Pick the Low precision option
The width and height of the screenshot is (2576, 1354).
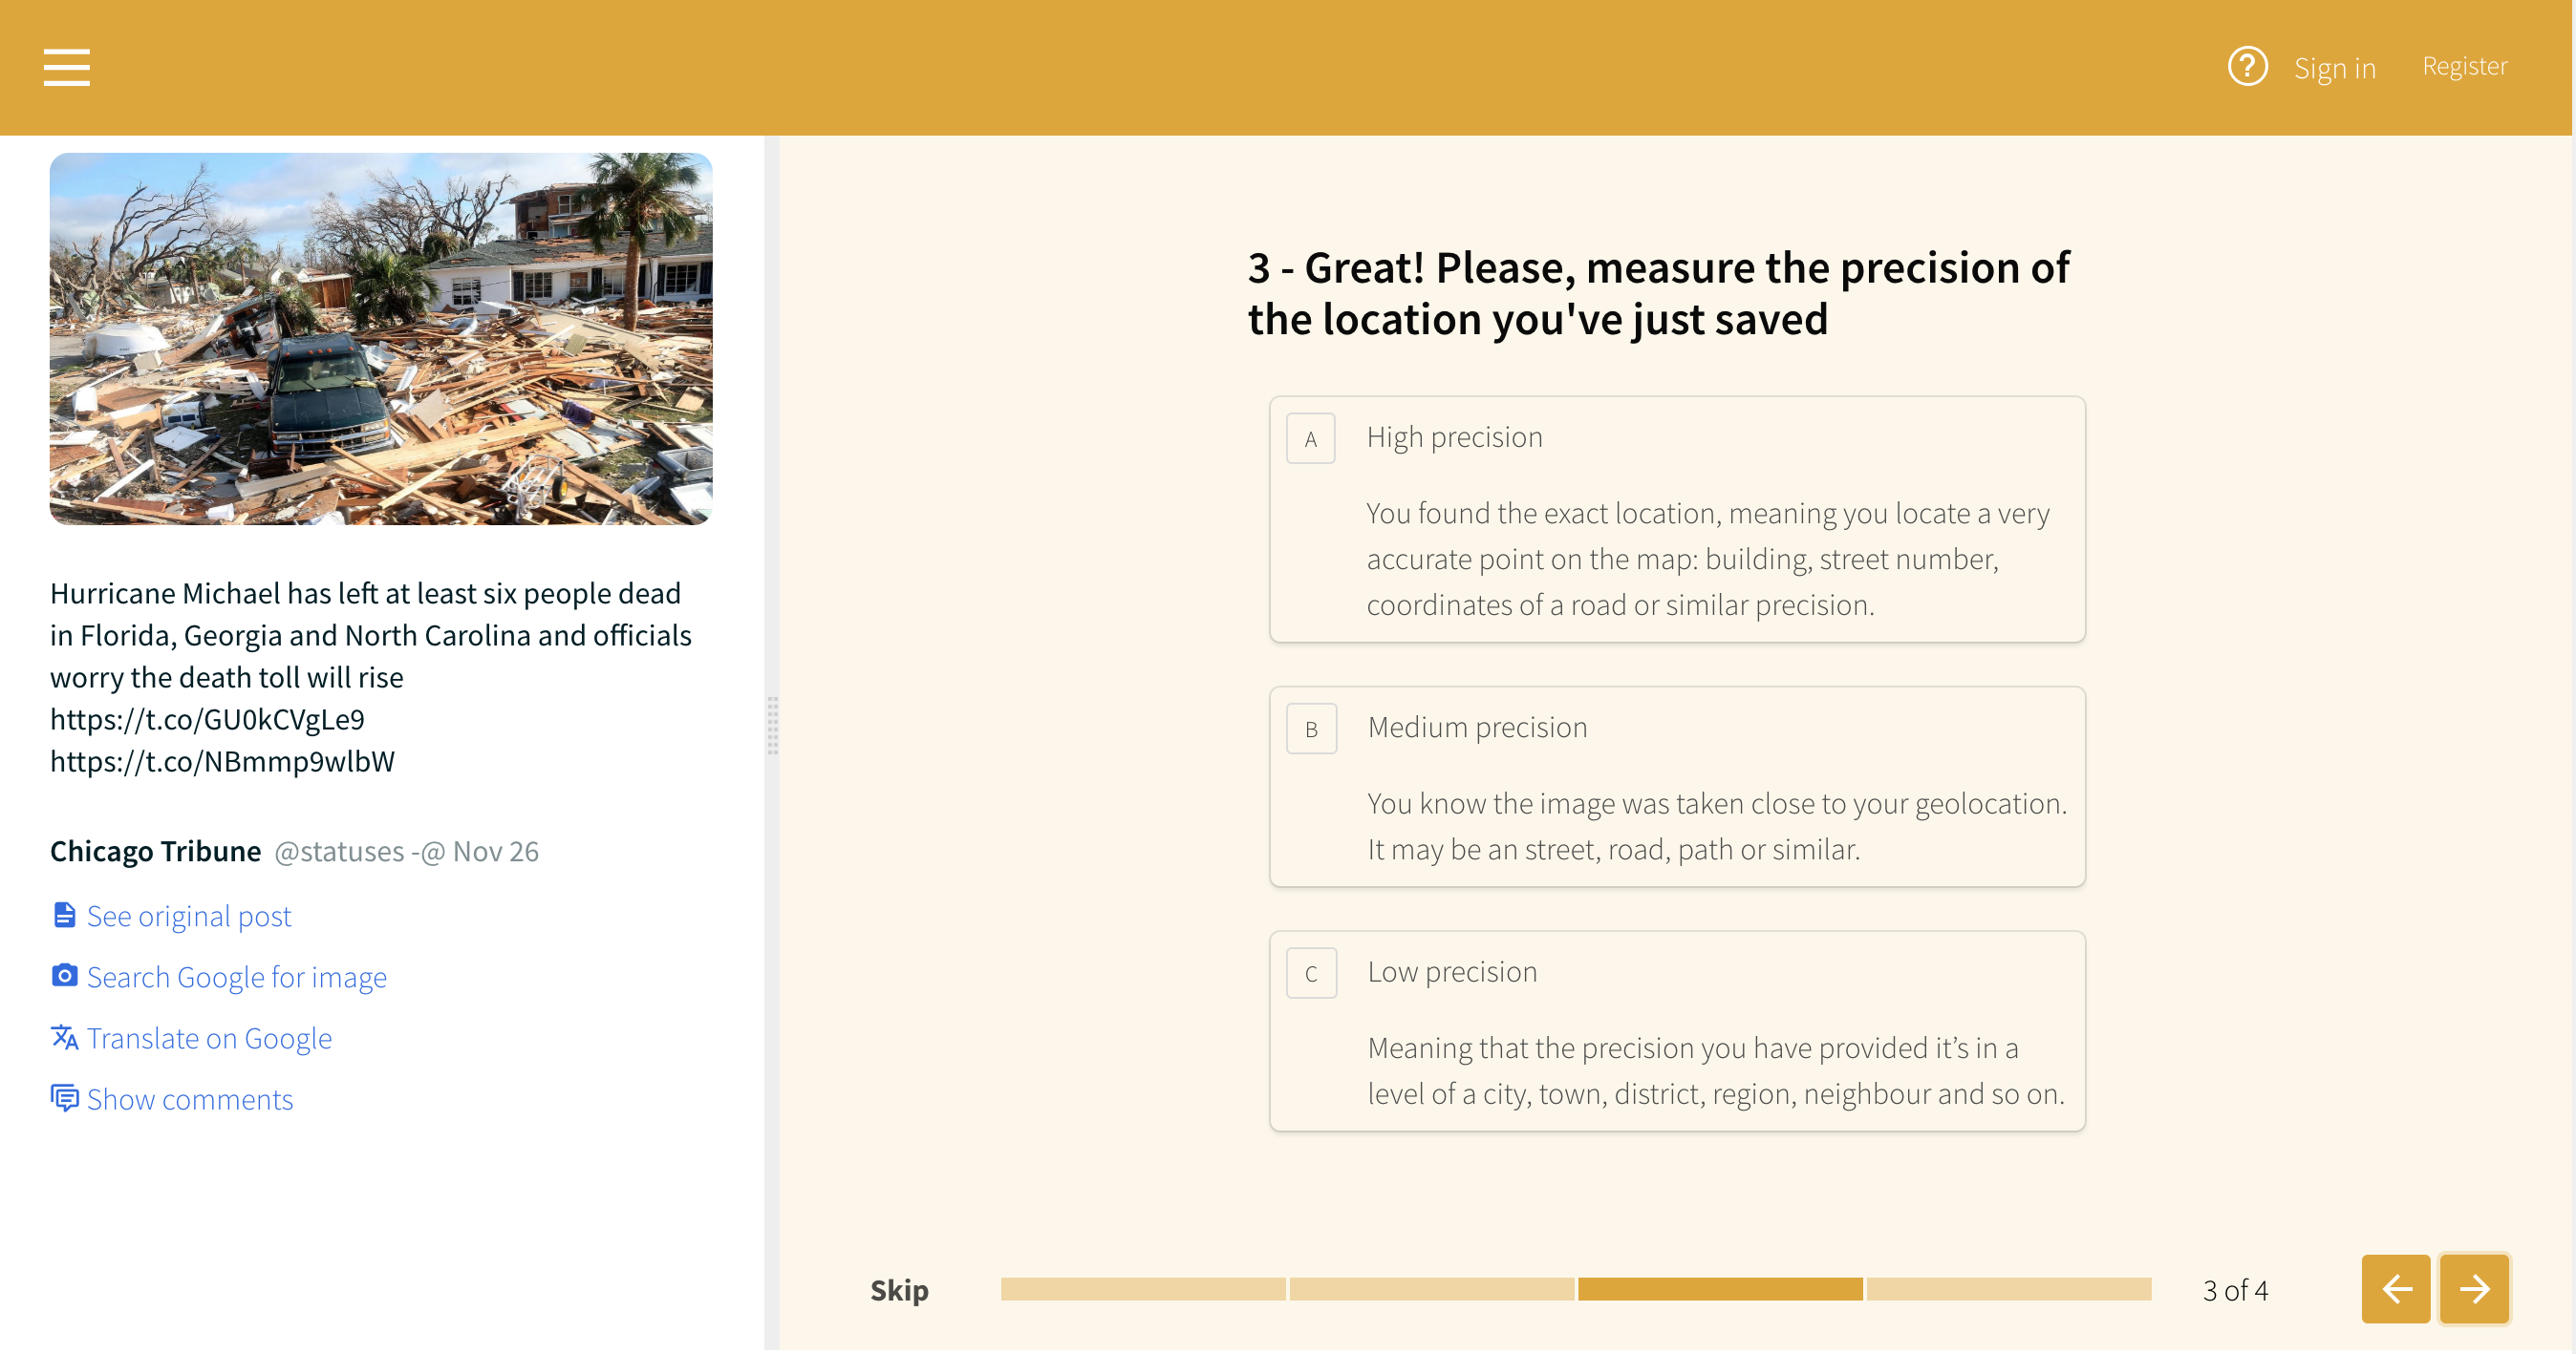pyautogui.click(x=1676, y=1031)
